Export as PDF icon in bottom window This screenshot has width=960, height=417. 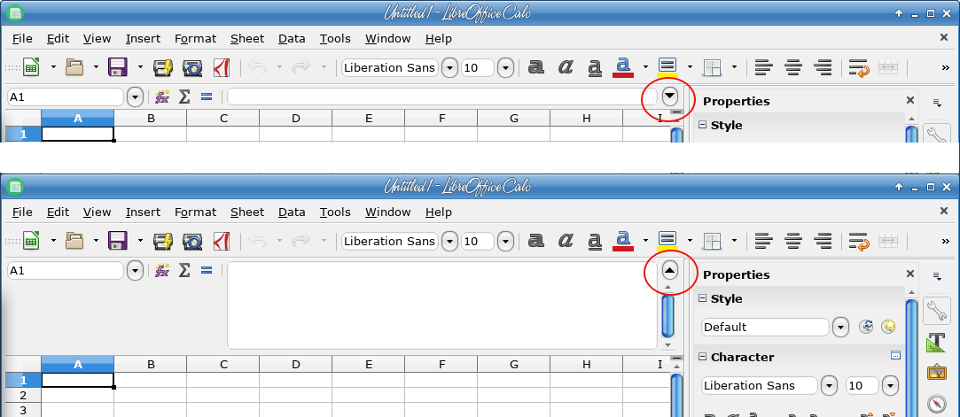click(x=221, y=241)
